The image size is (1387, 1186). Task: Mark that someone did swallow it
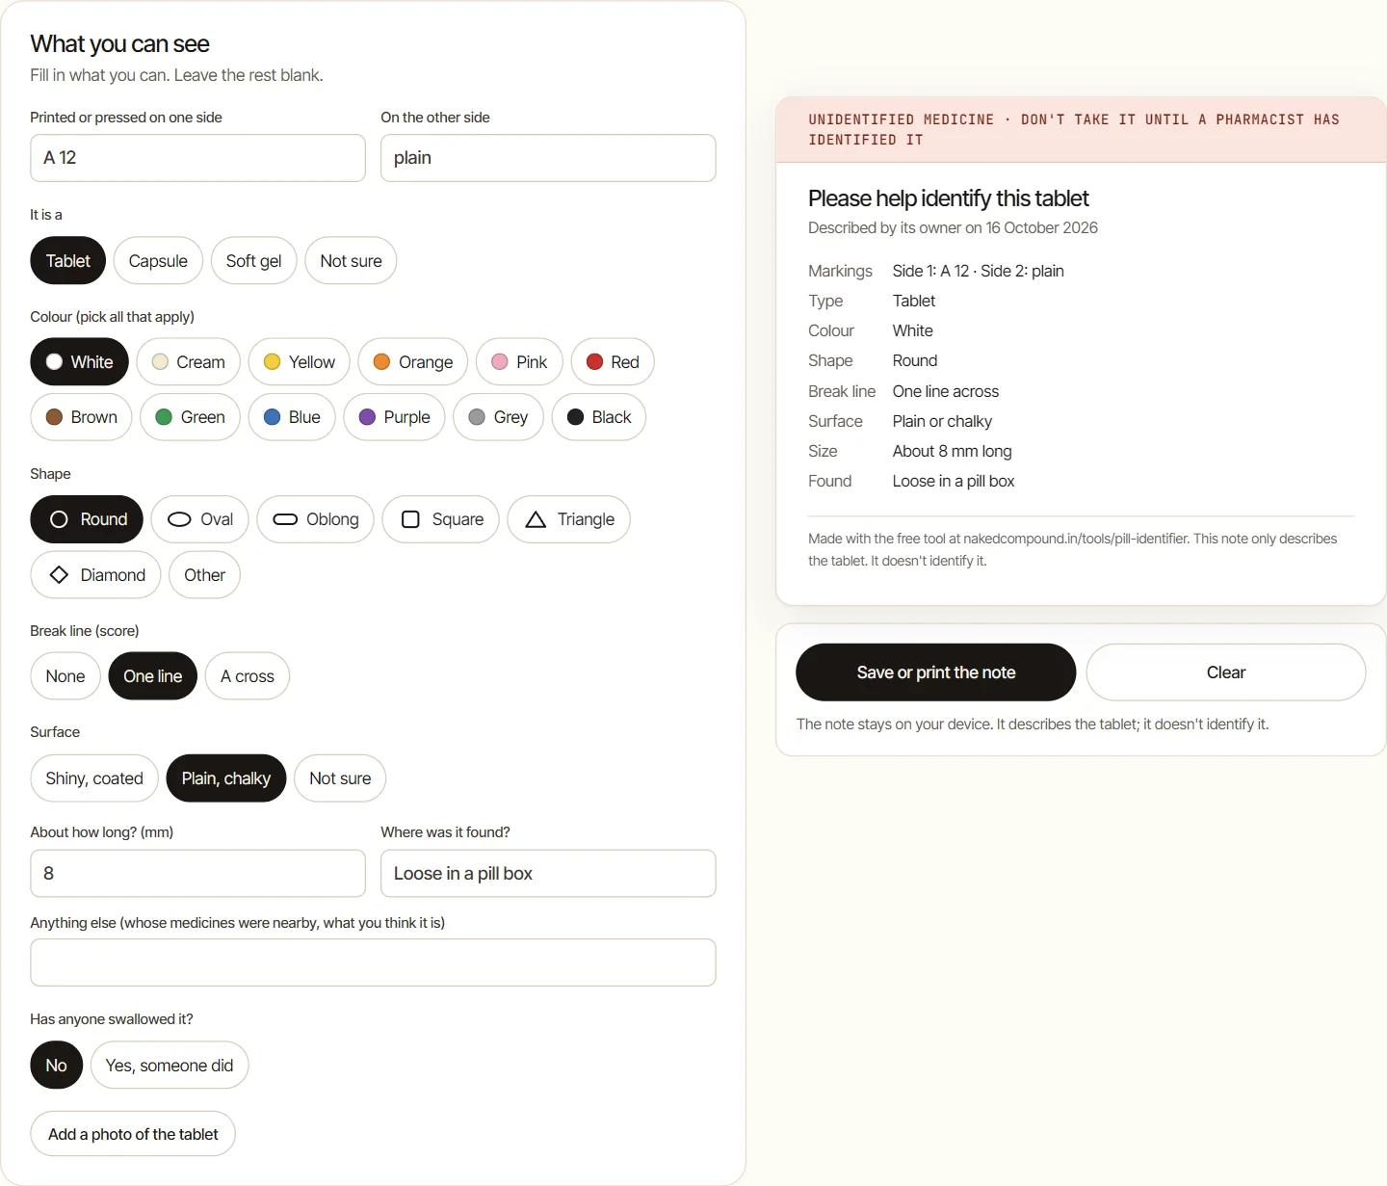(x=170, y=1066)
